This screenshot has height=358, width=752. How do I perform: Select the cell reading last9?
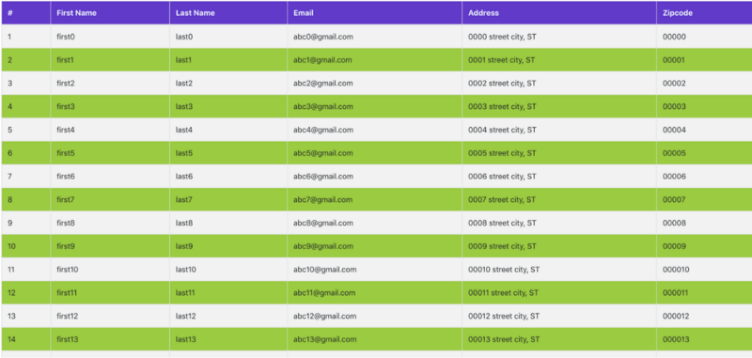coord(228,246)
